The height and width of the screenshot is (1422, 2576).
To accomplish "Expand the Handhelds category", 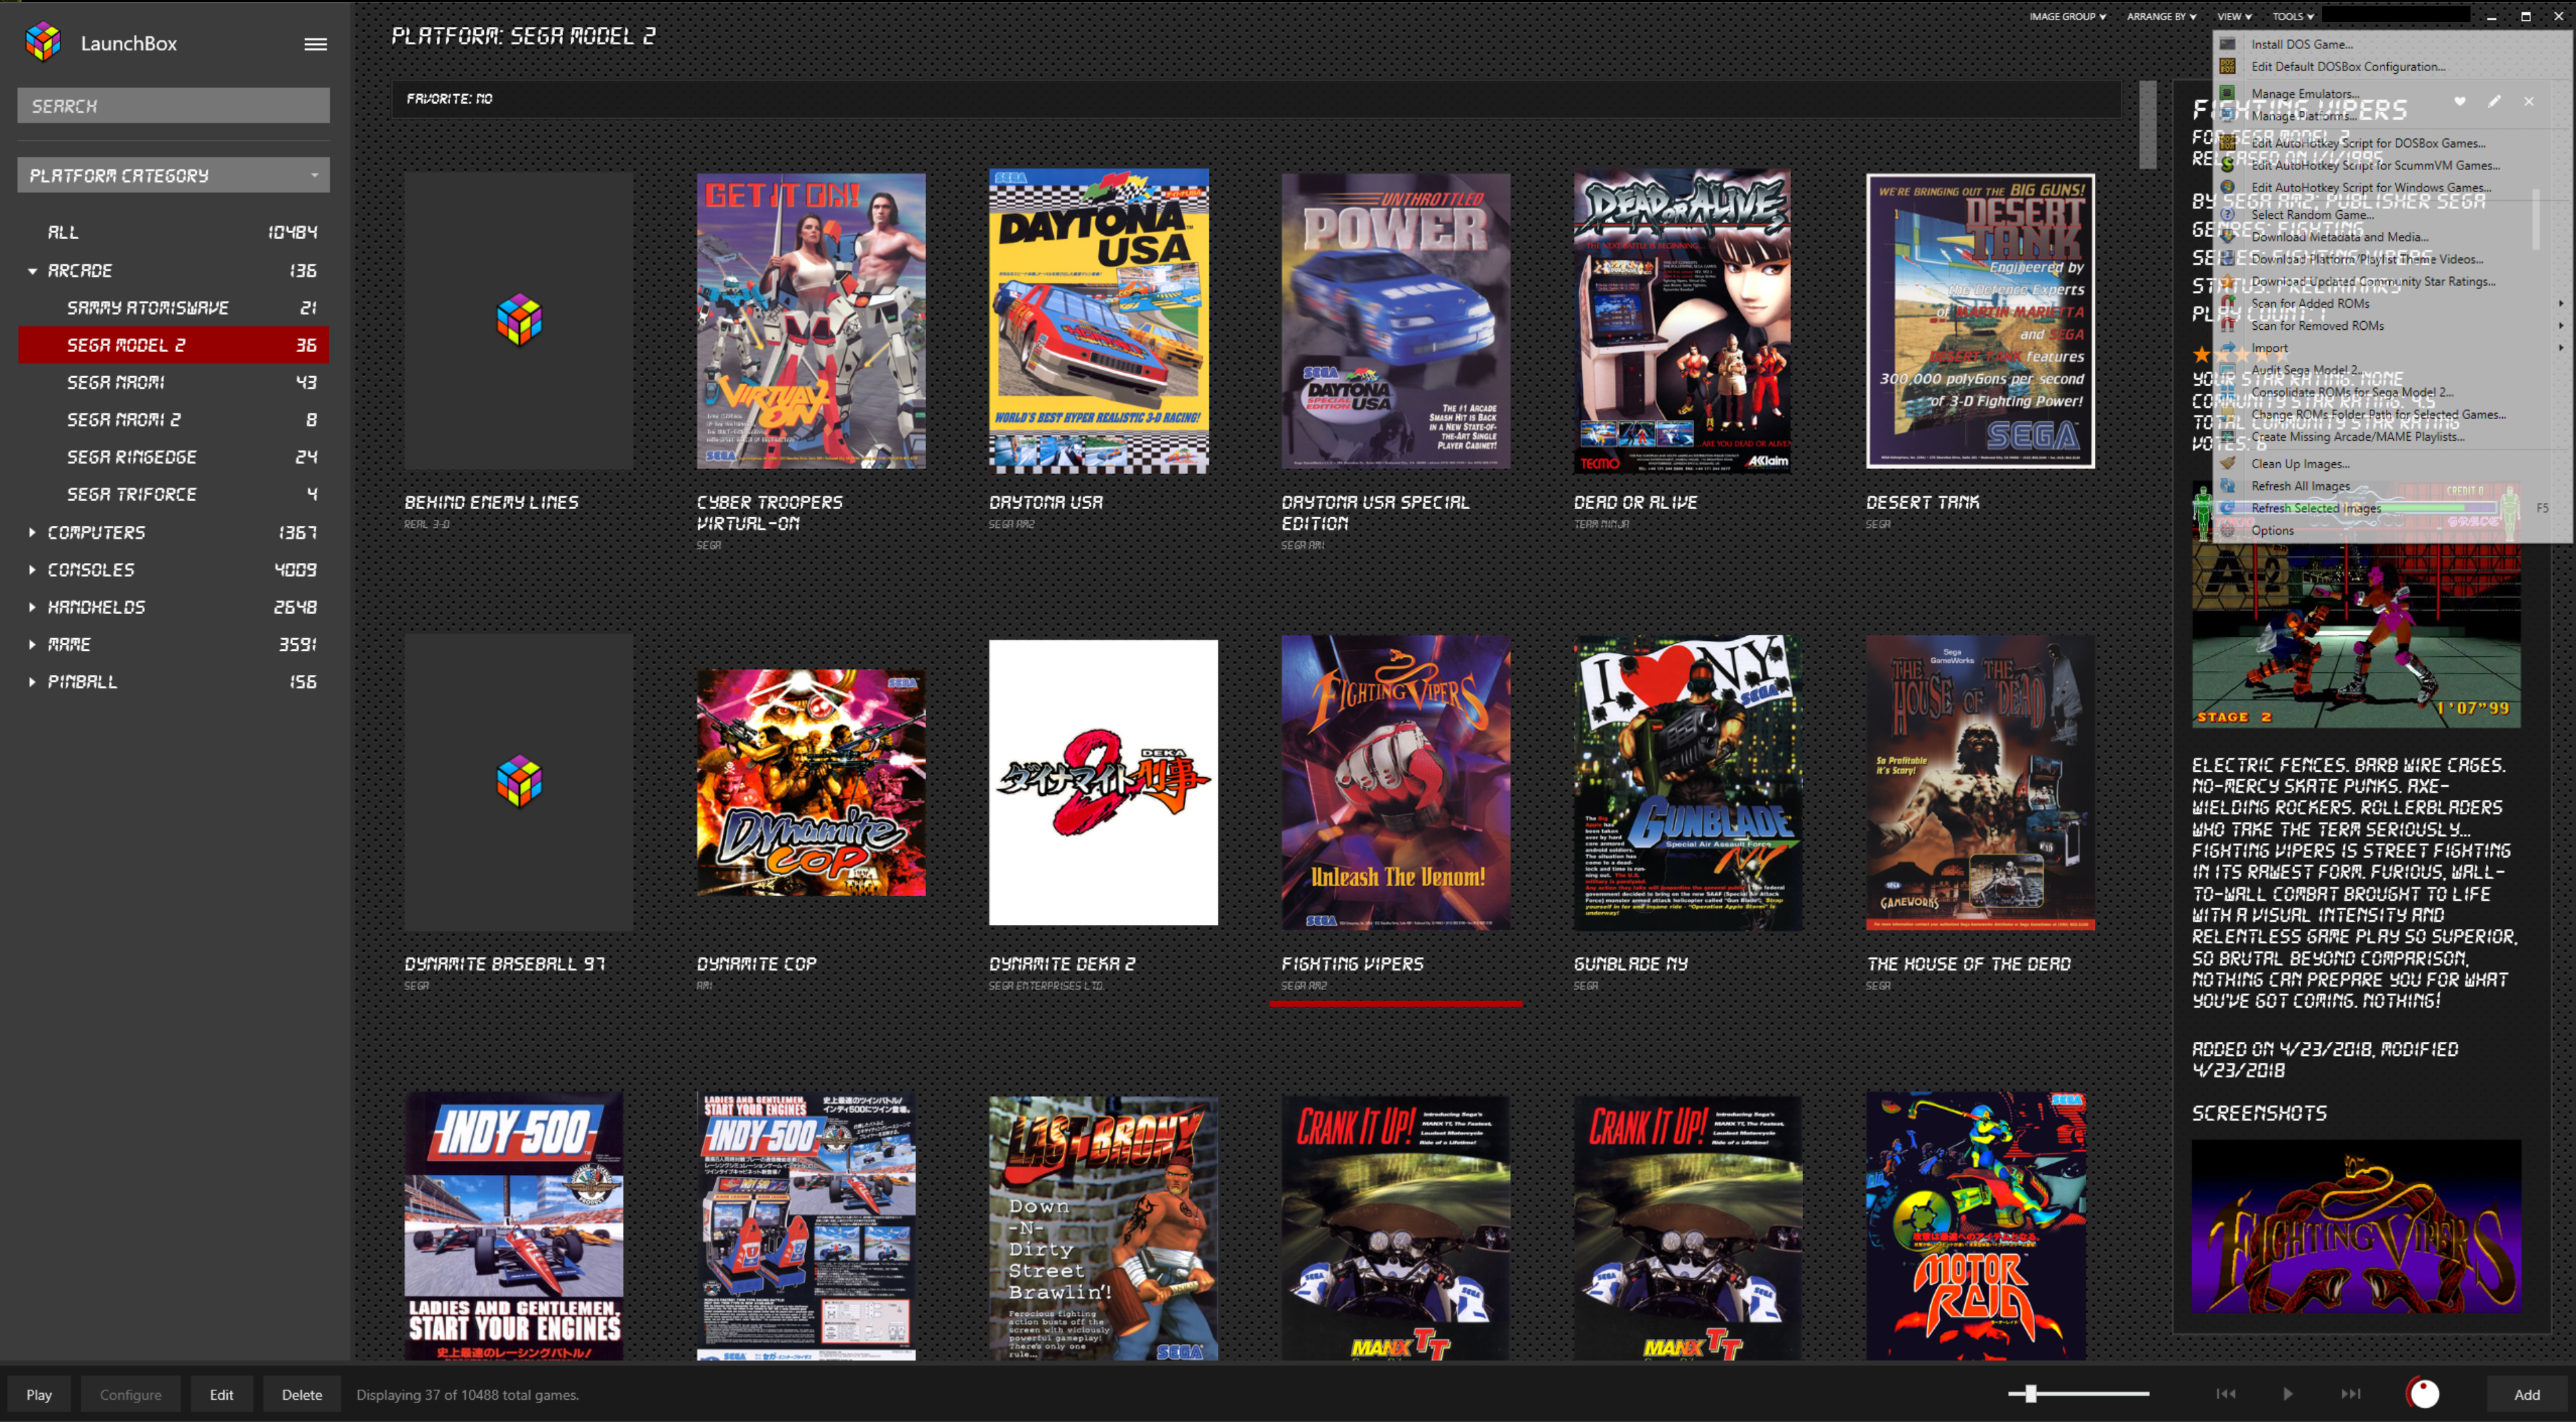I will tap(32, 608).
